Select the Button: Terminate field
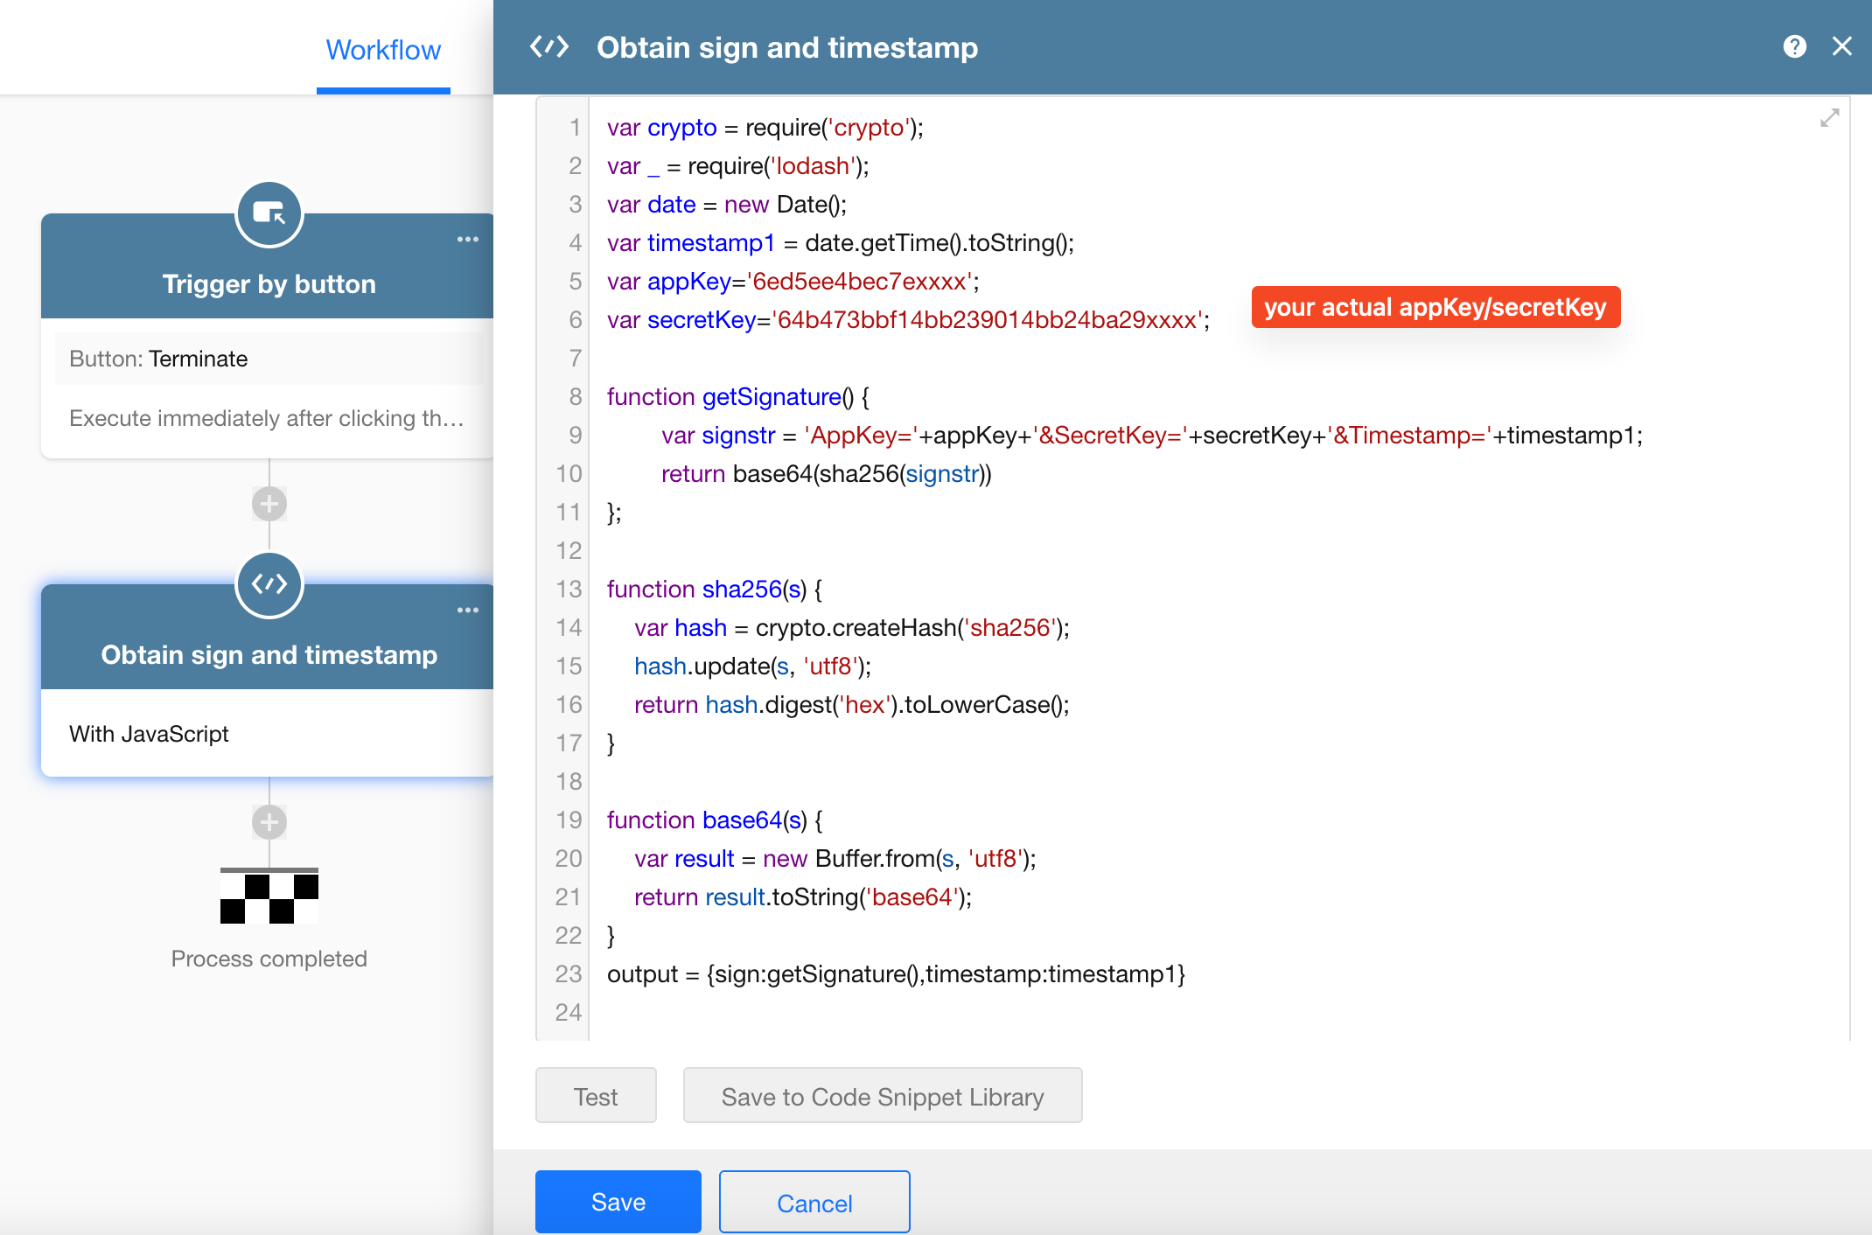 (x=269, y=359)
